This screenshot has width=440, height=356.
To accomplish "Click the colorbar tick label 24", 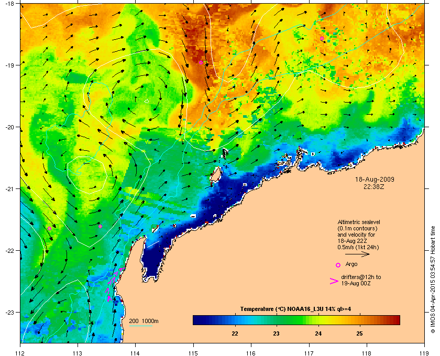I will 318,333.
